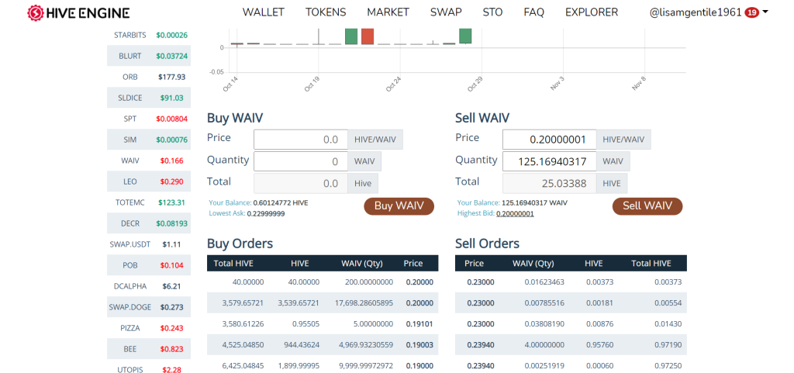Open SLDICE token market

(149, 98)
